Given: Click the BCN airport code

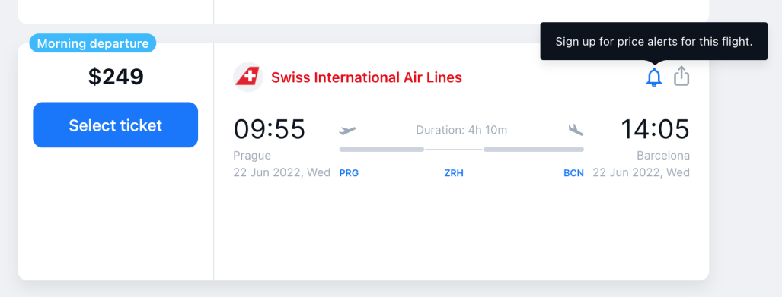Looking at the screenshot, I should (573, 174).
